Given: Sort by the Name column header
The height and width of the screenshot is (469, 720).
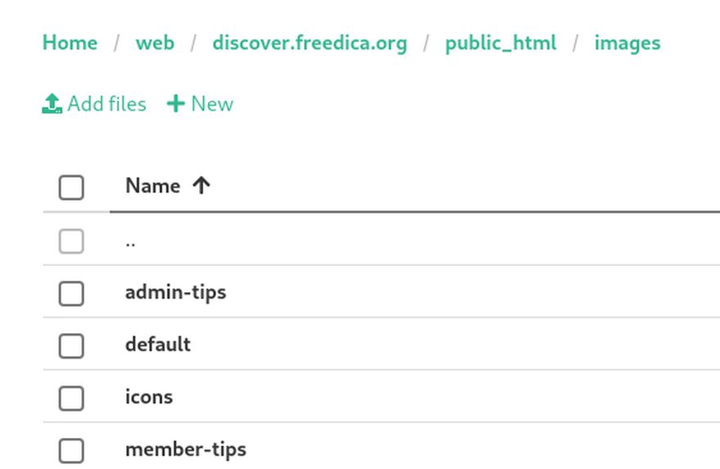Looking at the screenshot, I should [x=152, y=186].
